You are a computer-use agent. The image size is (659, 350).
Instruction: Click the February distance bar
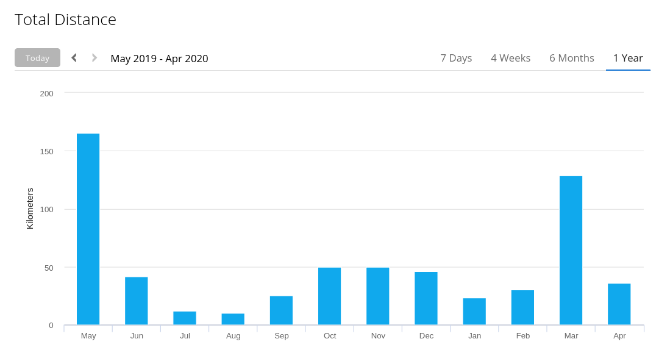522,307
